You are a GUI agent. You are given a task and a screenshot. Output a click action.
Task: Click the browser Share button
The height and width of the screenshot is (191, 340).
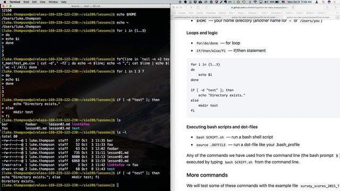pos(327,7)
